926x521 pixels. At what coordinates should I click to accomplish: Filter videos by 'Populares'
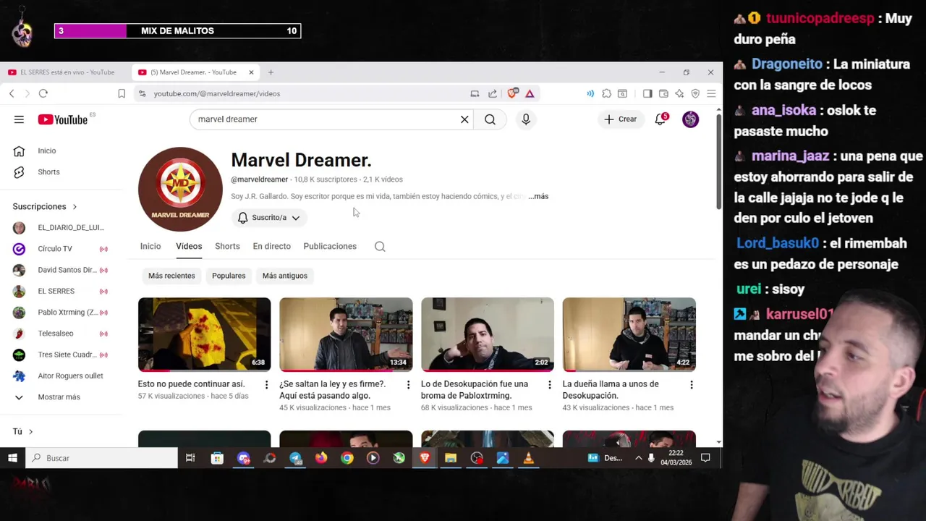[229, 276]
